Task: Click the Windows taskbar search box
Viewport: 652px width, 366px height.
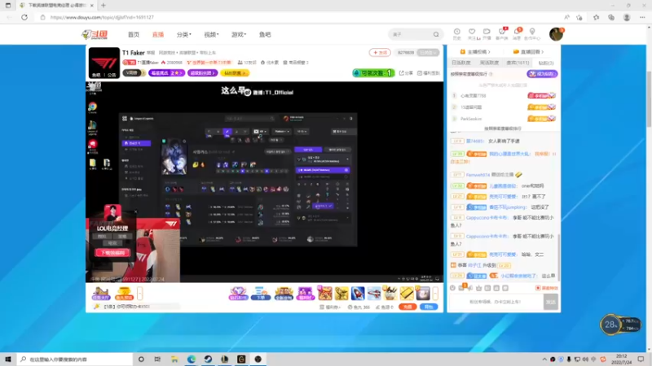Action: tap(75, 359)
